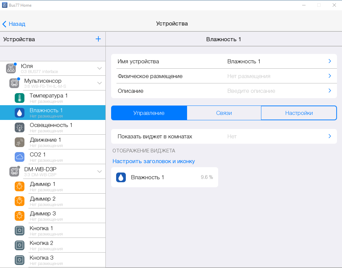The height and width of the screenshot is (268, 342).
Task: Collapse the DM-WB-D3P device list
Action: click(x=99, y=172)
